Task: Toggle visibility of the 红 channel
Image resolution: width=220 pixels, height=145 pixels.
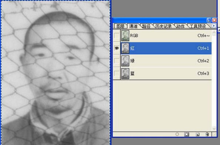Action: 117,48
